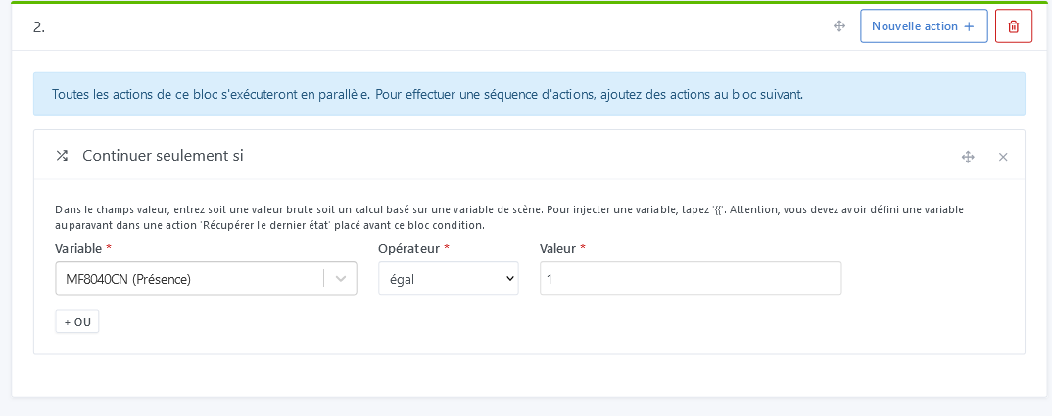Click the Opérateur field label
1052x416 pixels.
pyautogui.click(x=409, y=248)
